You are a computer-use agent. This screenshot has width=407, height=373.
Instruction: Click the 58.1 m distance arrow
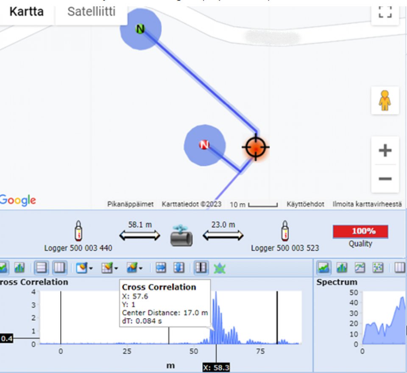pyautogui.click(x=139, y=236)
